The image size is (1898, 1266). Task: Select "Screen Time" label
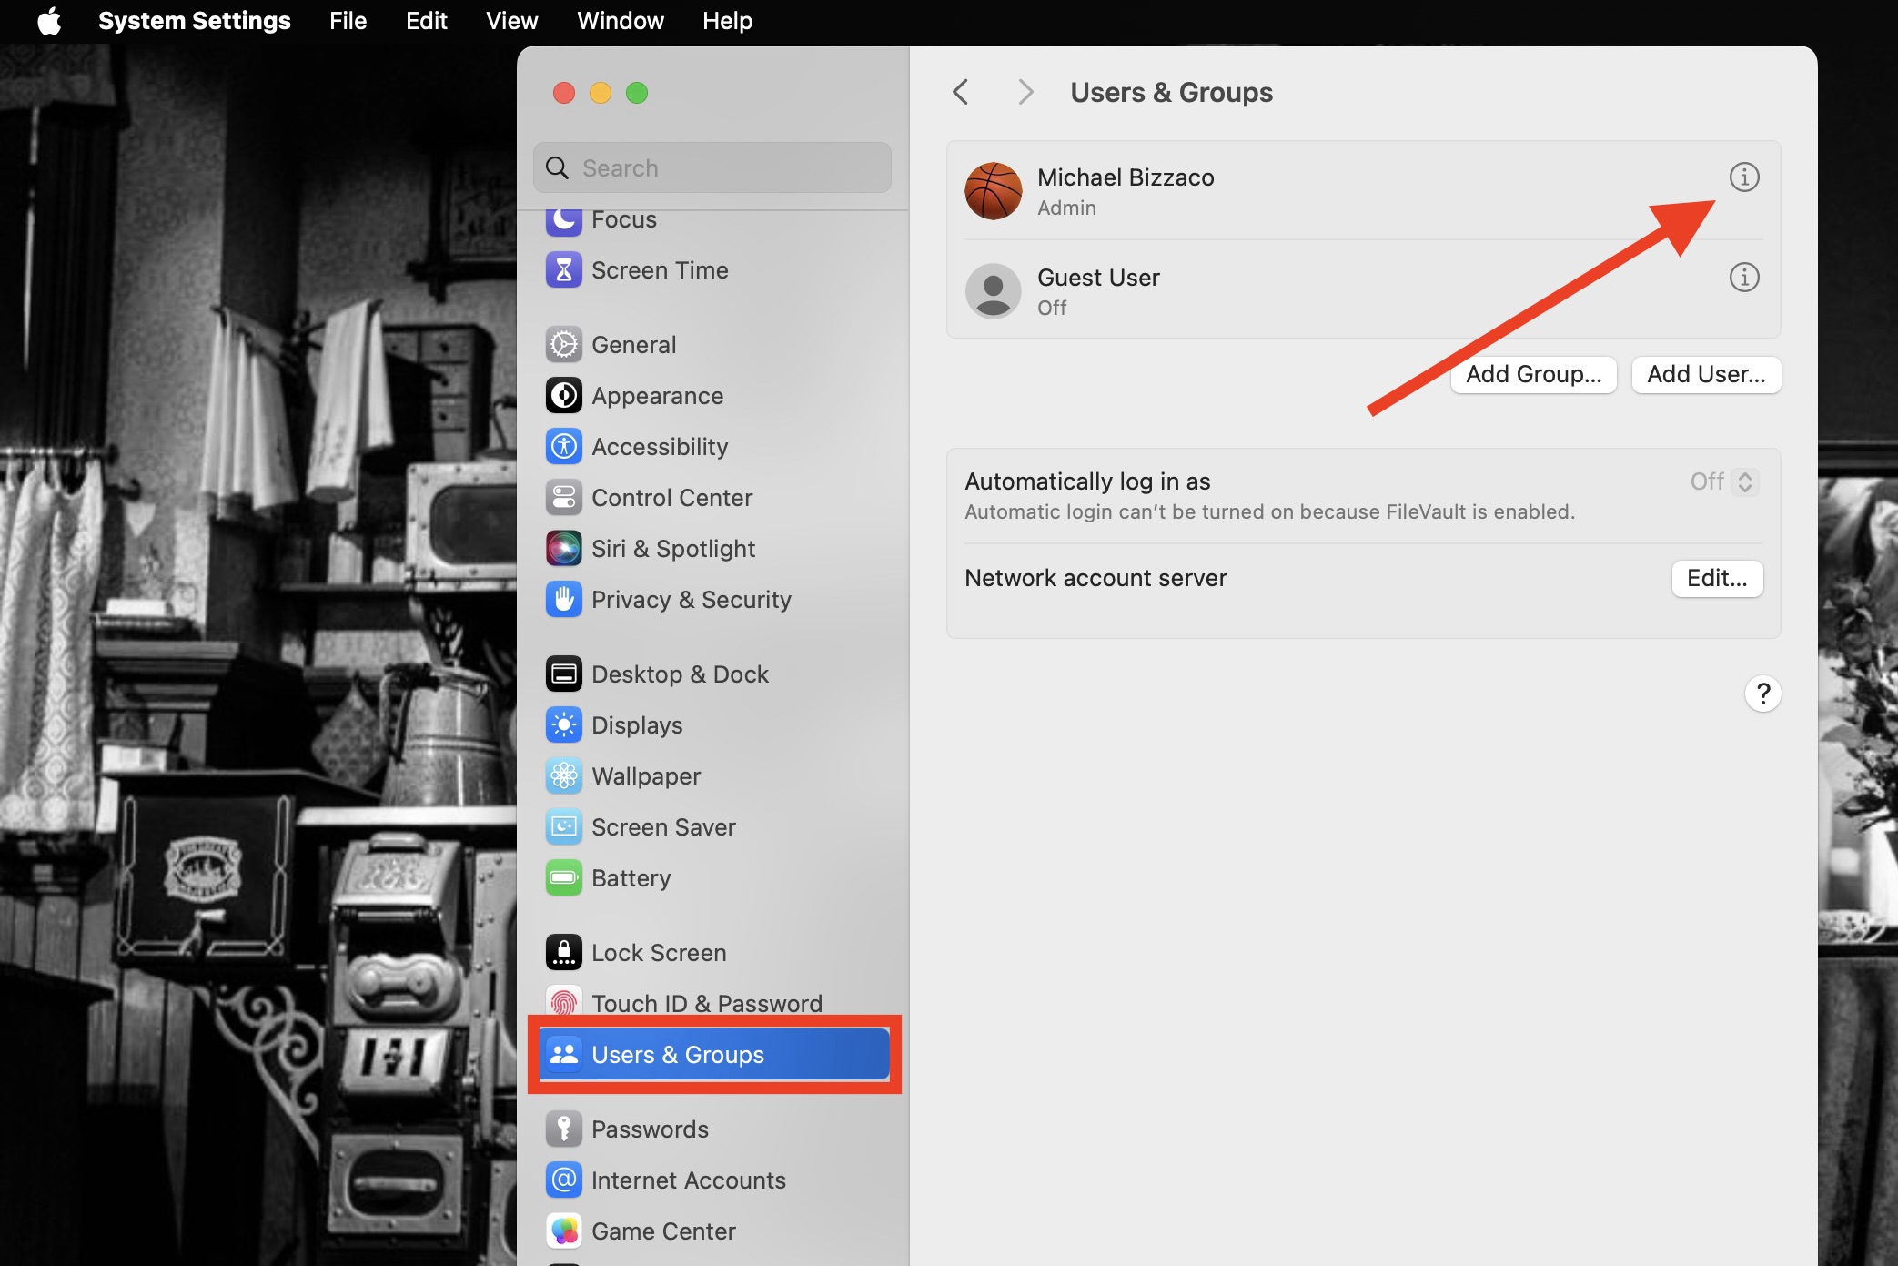(660, 270)
